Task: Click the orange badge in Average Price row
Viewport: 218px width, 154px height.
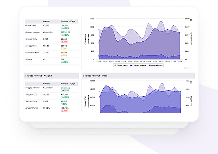Action: pos(64,49)
